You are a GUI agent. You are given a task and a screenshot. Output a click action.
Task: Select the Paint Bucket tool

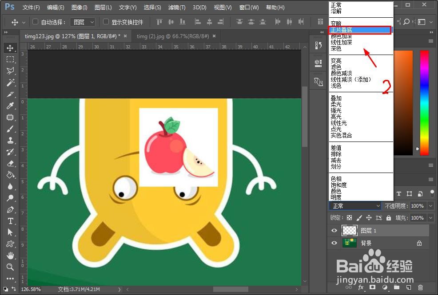coord(10,175)
